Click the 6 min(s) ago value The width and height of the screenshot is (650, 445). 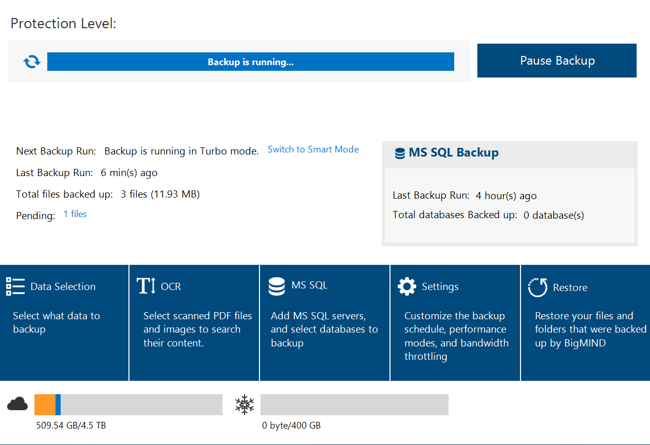pos(129,173)
